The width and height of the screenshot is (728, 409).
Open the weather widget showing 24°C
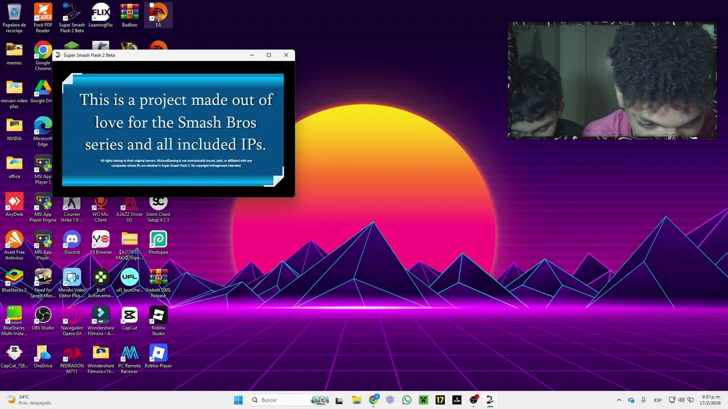(x=28, y=400)
